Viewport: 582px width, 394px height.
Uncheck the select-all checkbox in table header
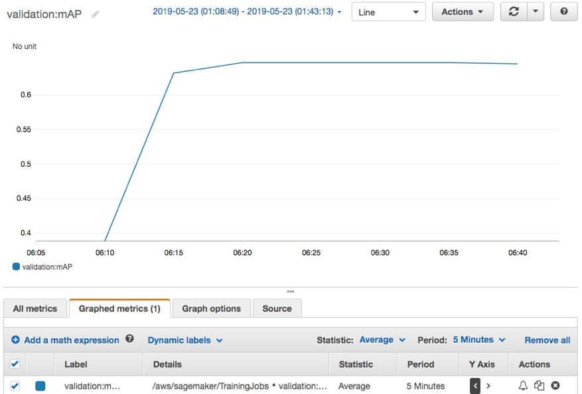click(x=15, y=363)
